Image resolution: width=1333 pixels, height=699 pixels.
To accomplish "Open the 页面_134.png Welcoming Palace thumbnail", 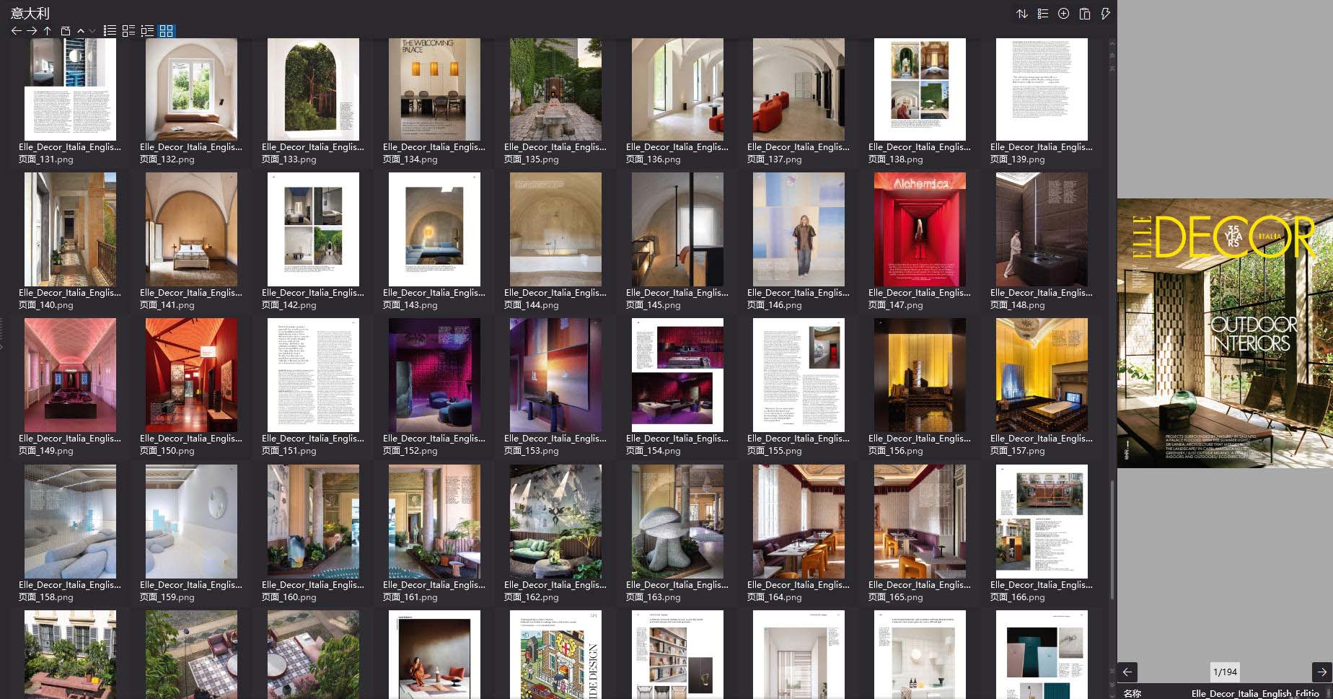I will (x=434, y=89).
